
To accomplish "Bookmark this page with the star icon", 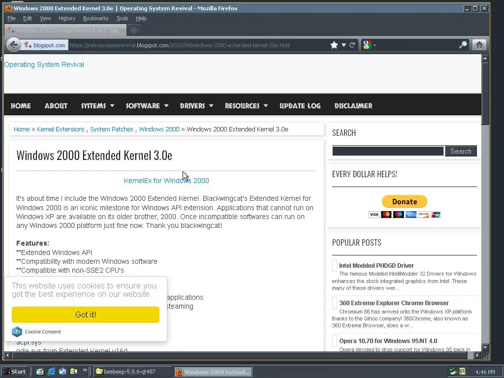I will click(334, 45).
